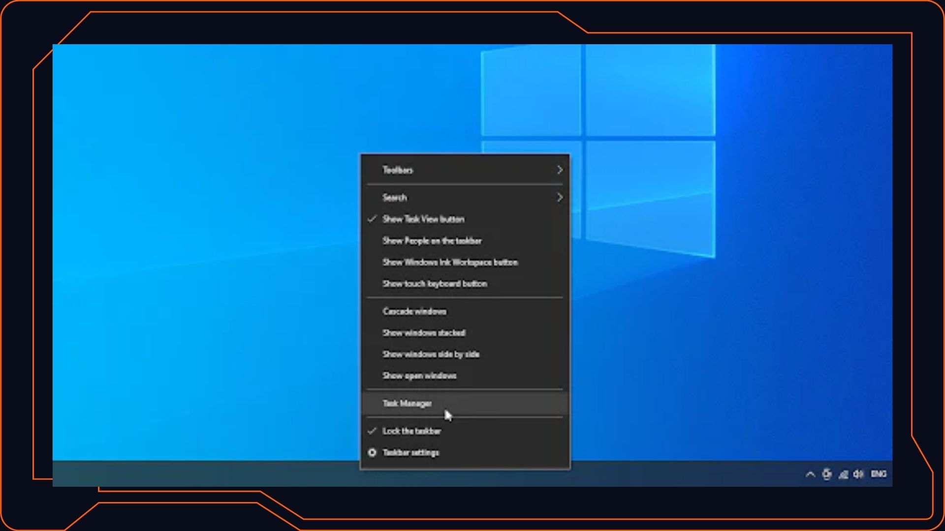This screenshot has height=531, width=945.
Task: Toggle Show Task View button checkmark
Action: pos(373,219)
